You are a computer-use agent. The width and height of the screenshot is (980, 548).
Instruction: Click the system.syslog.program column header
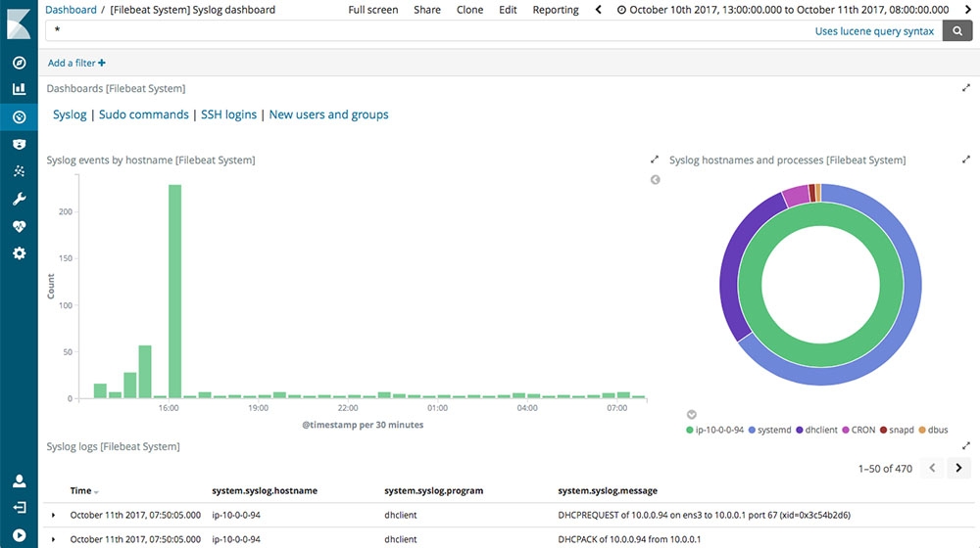434,490
